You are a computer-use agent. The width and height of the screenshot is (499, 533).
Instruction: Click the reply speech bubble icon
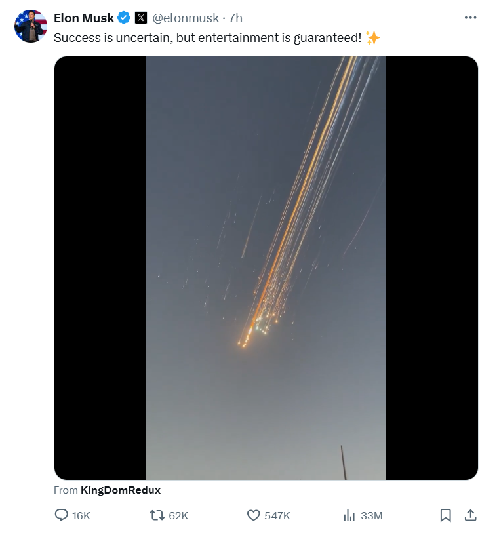[61, 515]
